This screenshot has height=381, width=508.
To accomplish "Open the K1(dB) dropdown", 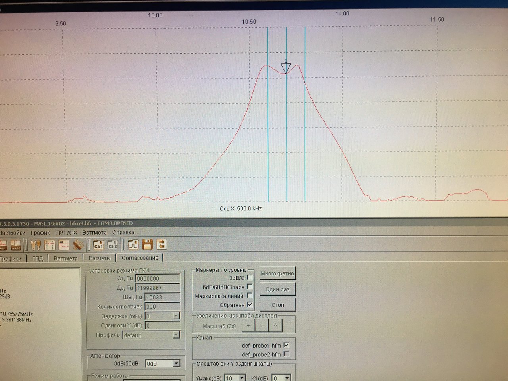I will coord(287,378).
